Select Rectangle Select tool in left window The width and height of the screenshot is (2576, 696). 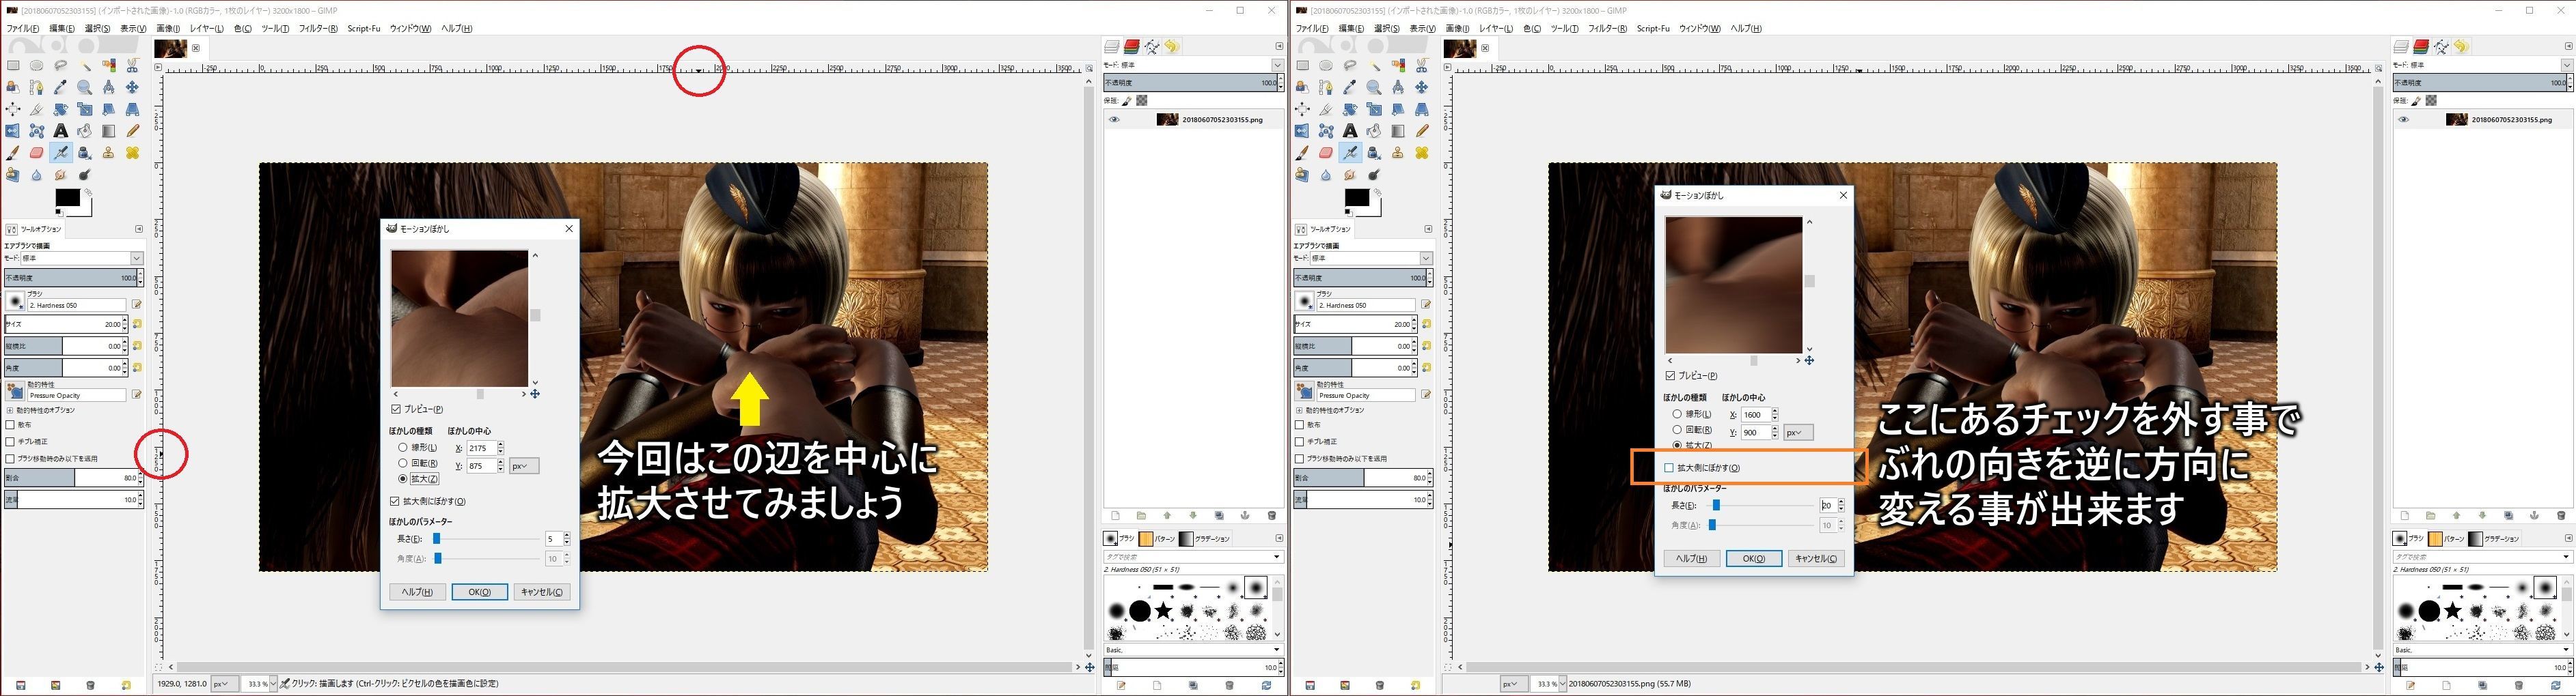(13, 66)
